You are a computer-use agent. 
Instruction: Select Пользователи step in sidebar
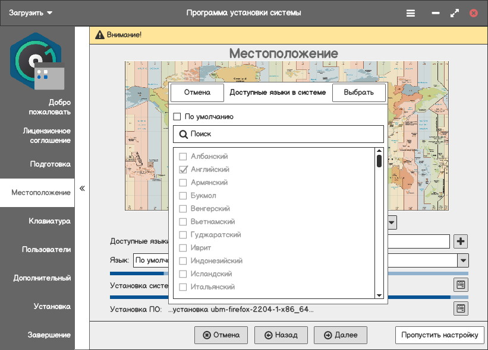coord(46,250)
